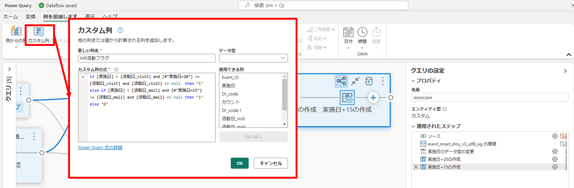Open the 時間 clock tool
The width and height of the screenshot is (574, 188).
coord(362,32)
